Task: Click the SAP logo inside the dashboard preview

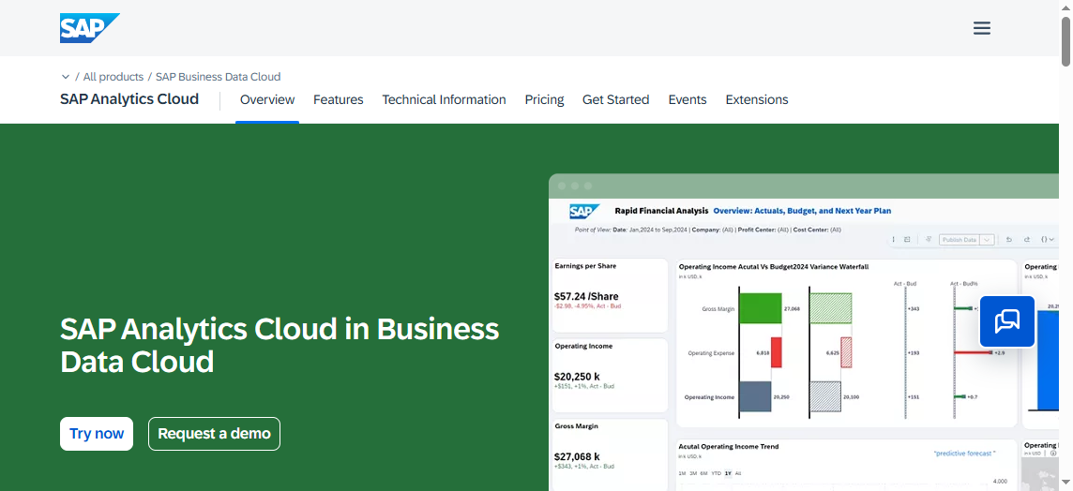Action: [x=584, y=212]
